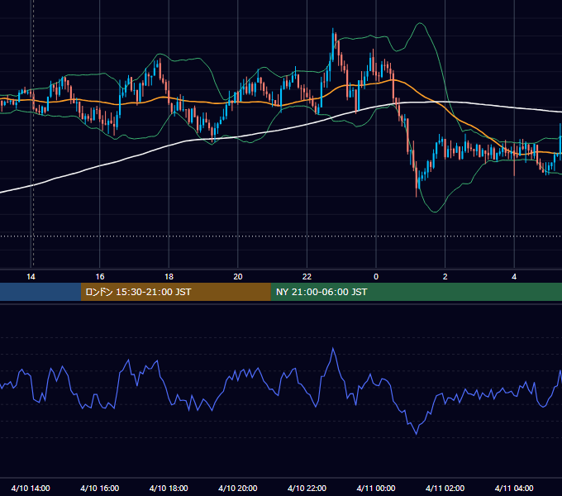This screenshot has height=496, width=562.
Task: Select the blue session bar before London
Action: (40, 292)
